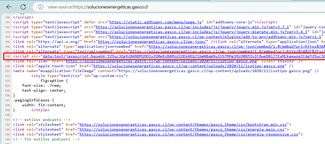Open energia-main.css stylesheet link
Viewport: 325px width, 144px height.
pyautogui.click(x=182, y=129)
